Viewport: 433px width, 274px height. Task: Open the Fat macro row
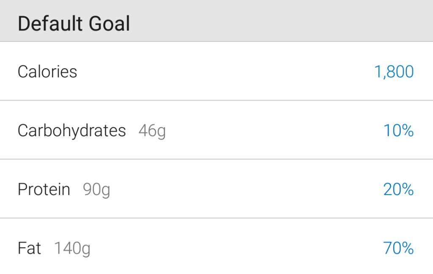(x=216, y=247)
